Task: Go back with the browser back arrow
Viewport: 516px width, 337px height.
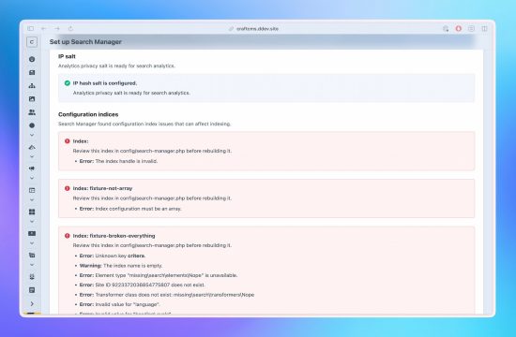Action: click(44, 29)
